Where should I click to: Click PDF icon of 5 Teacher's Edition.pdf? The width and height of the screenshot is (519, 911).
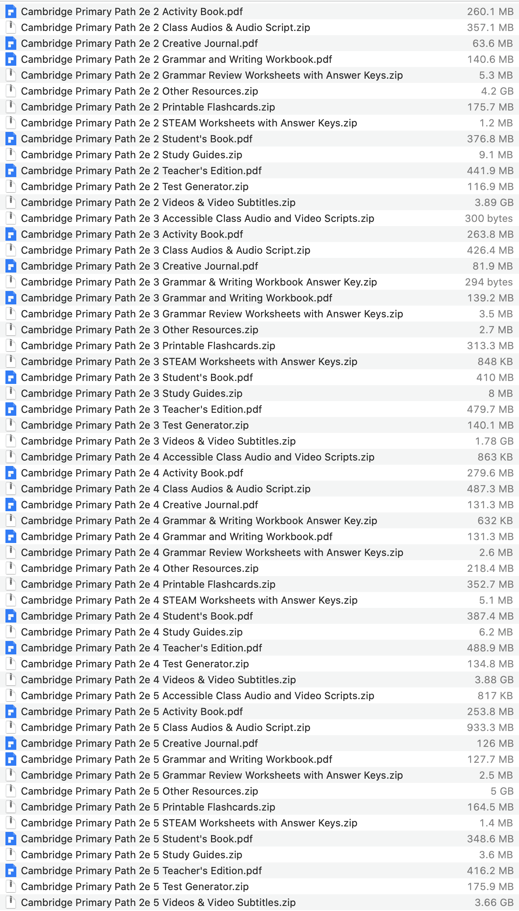(x=11, y=871)
